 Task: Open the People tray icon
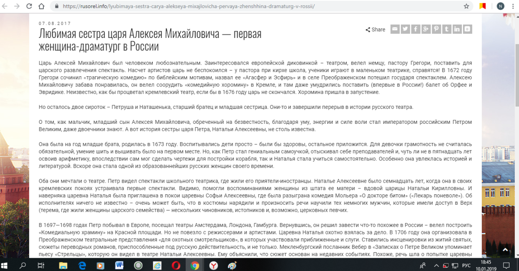[423, 265]
